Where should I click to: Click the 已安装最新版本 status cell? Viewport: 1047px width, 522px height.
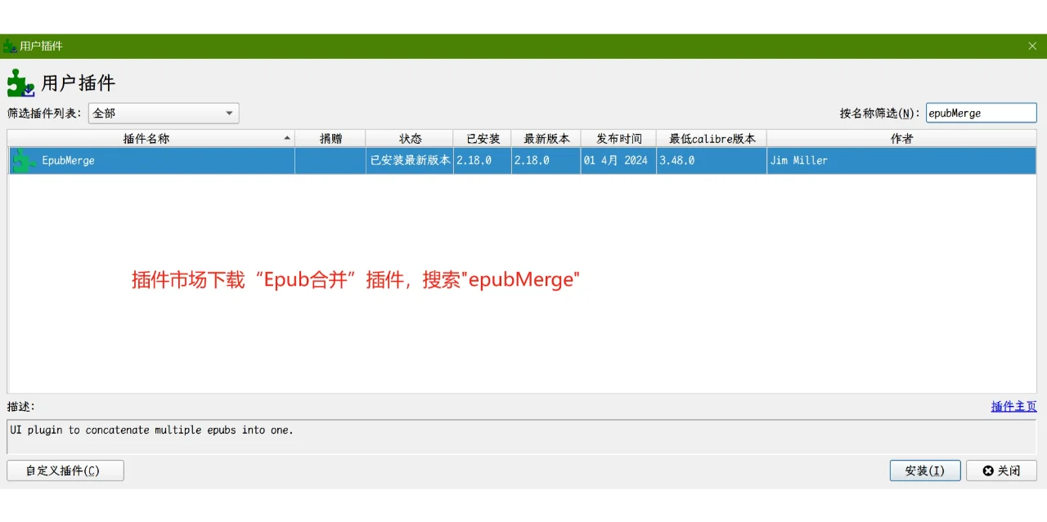pos(410,161)
